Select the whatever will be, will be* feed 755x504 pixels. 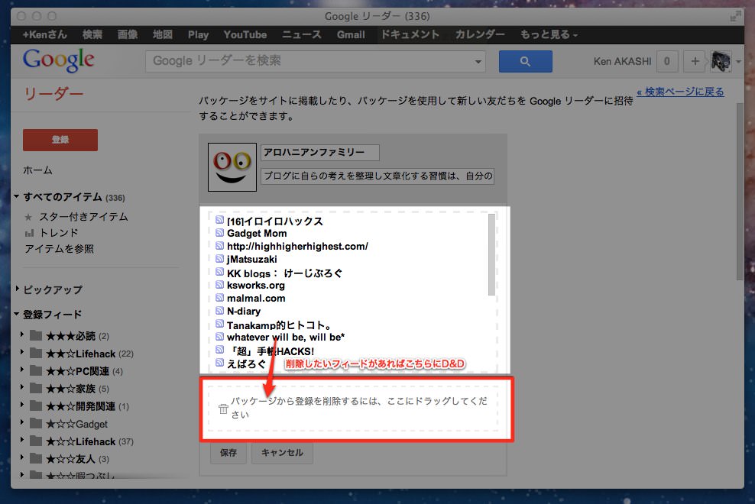(x=286, y=337)
